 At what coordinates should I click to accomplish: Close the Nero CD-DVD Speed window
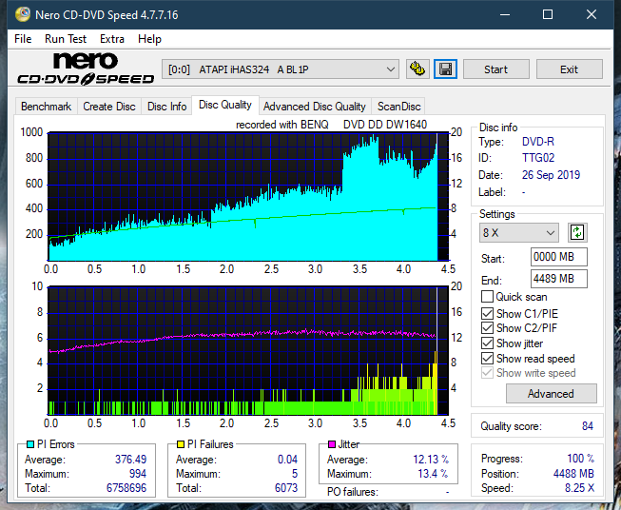[x=592, y=14]
